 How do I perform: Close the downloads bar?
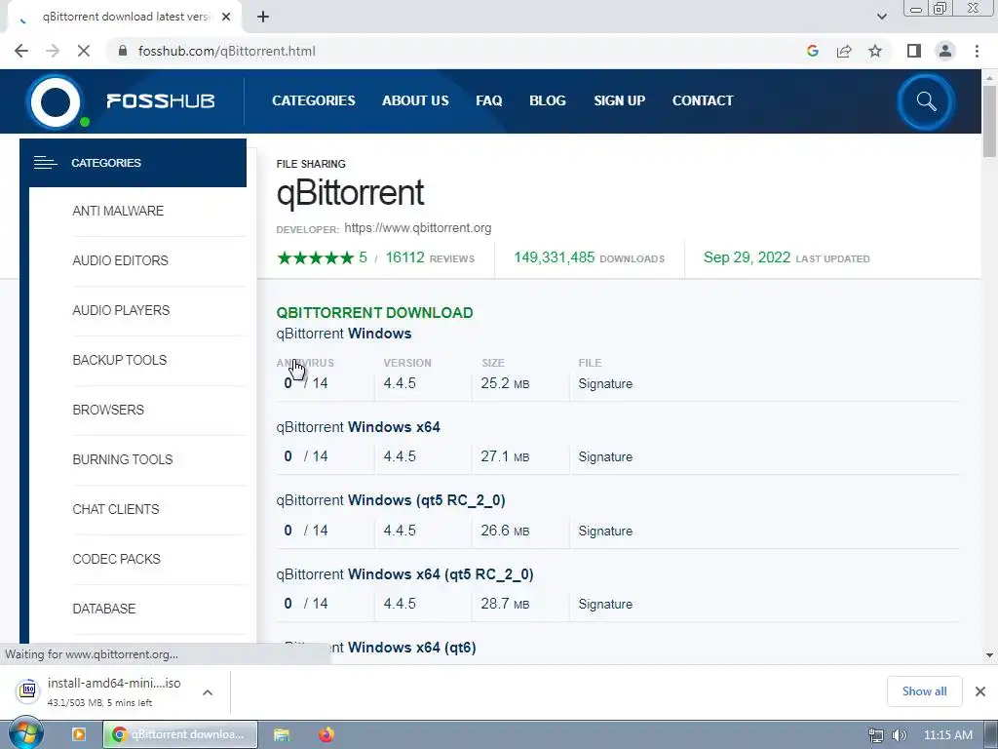click(980, 691)
